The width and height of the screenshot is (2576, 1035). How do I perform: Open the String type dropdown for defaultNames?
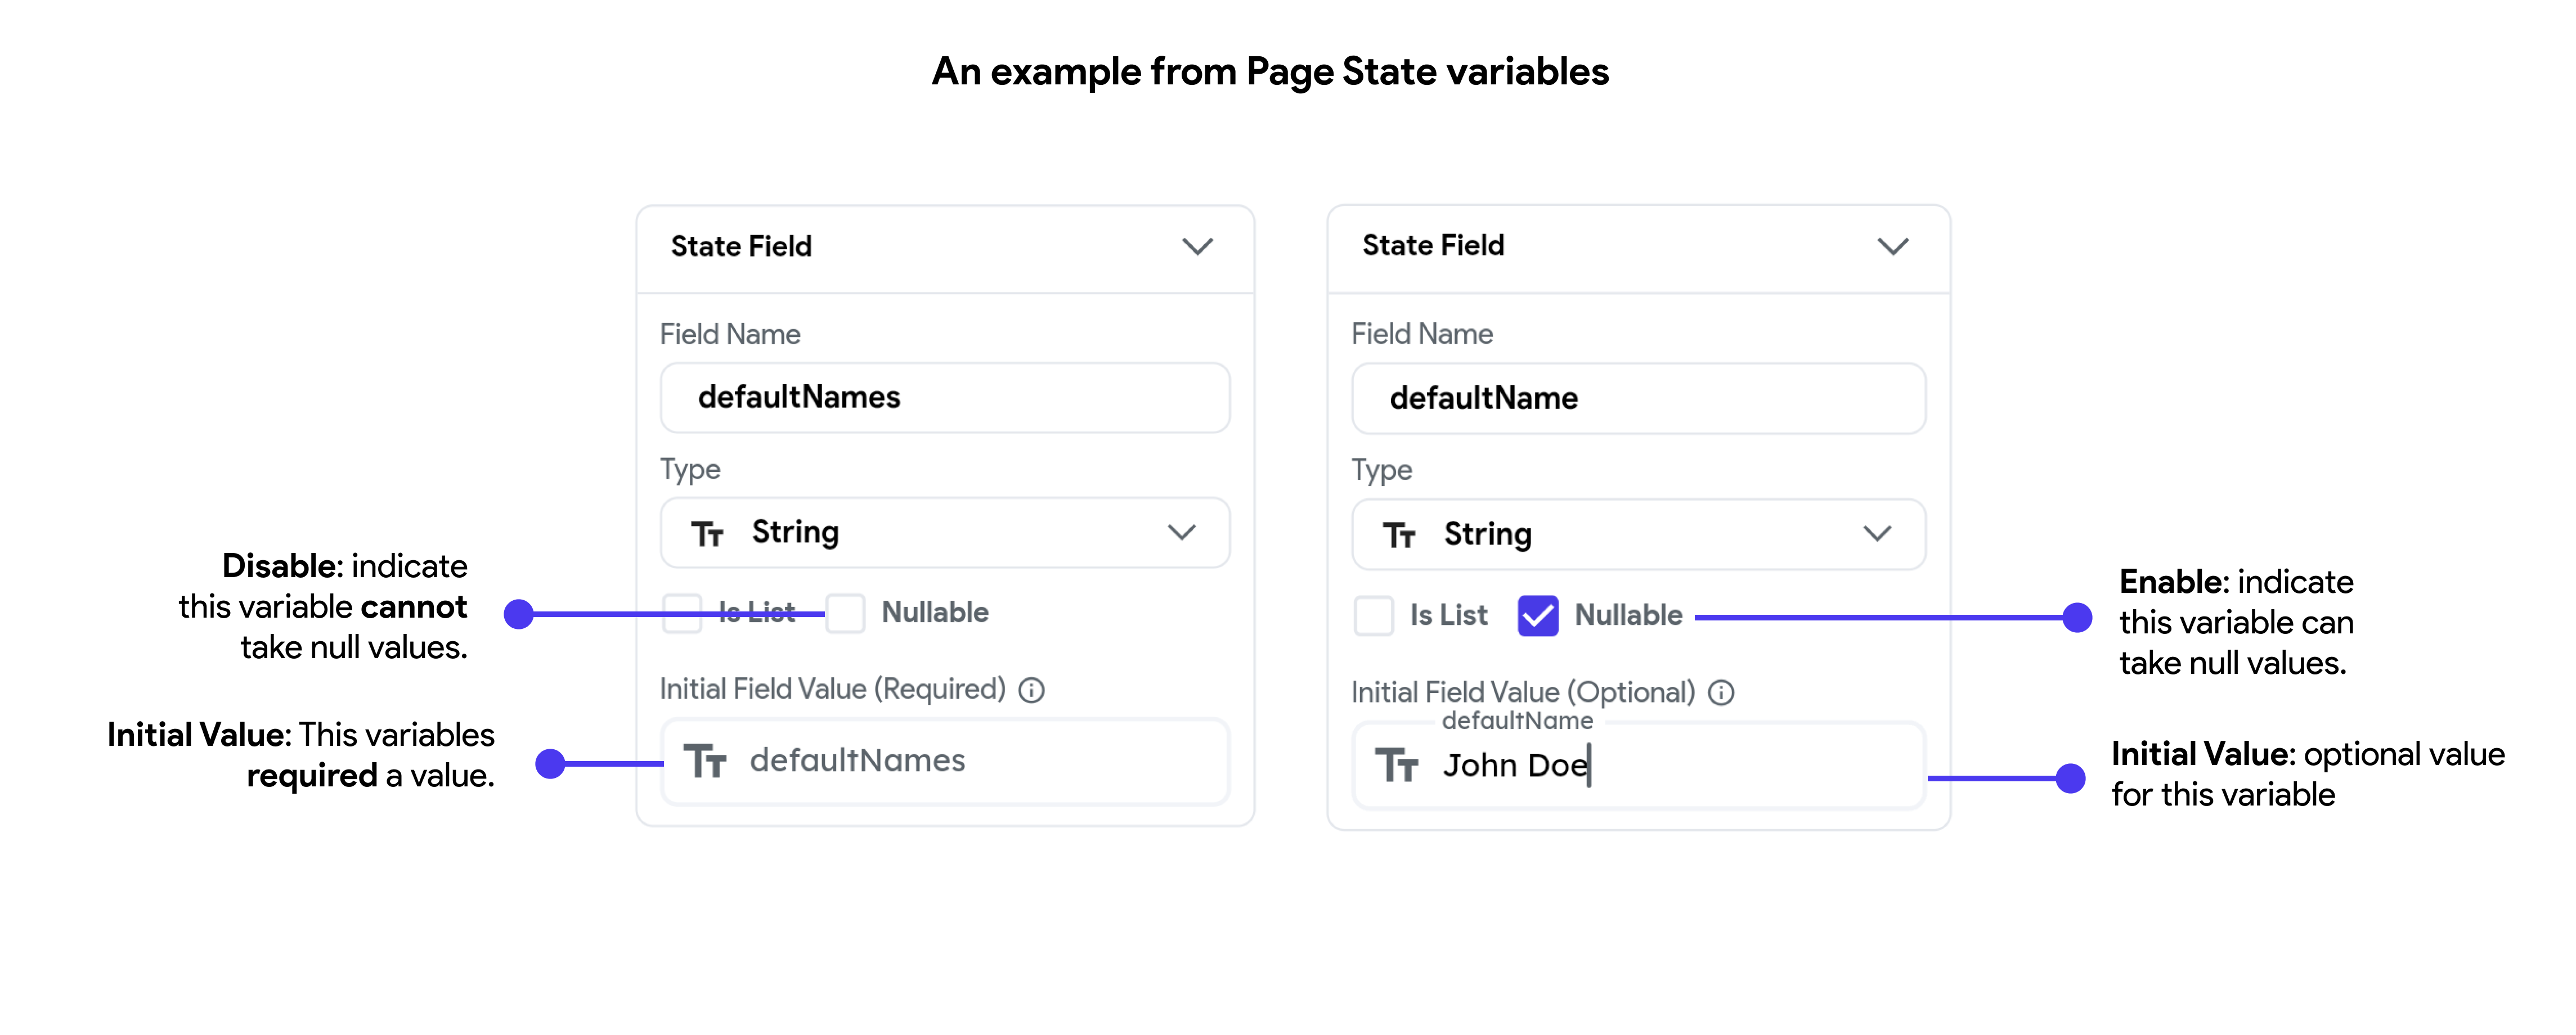(x=945, y=533)
